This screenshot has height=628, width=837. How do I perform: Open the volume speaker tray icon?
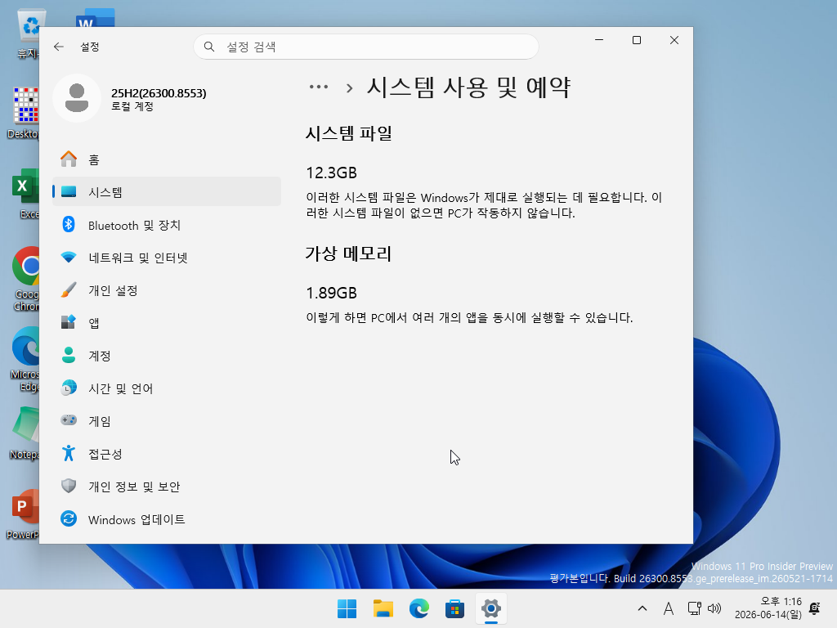(714, 608)
